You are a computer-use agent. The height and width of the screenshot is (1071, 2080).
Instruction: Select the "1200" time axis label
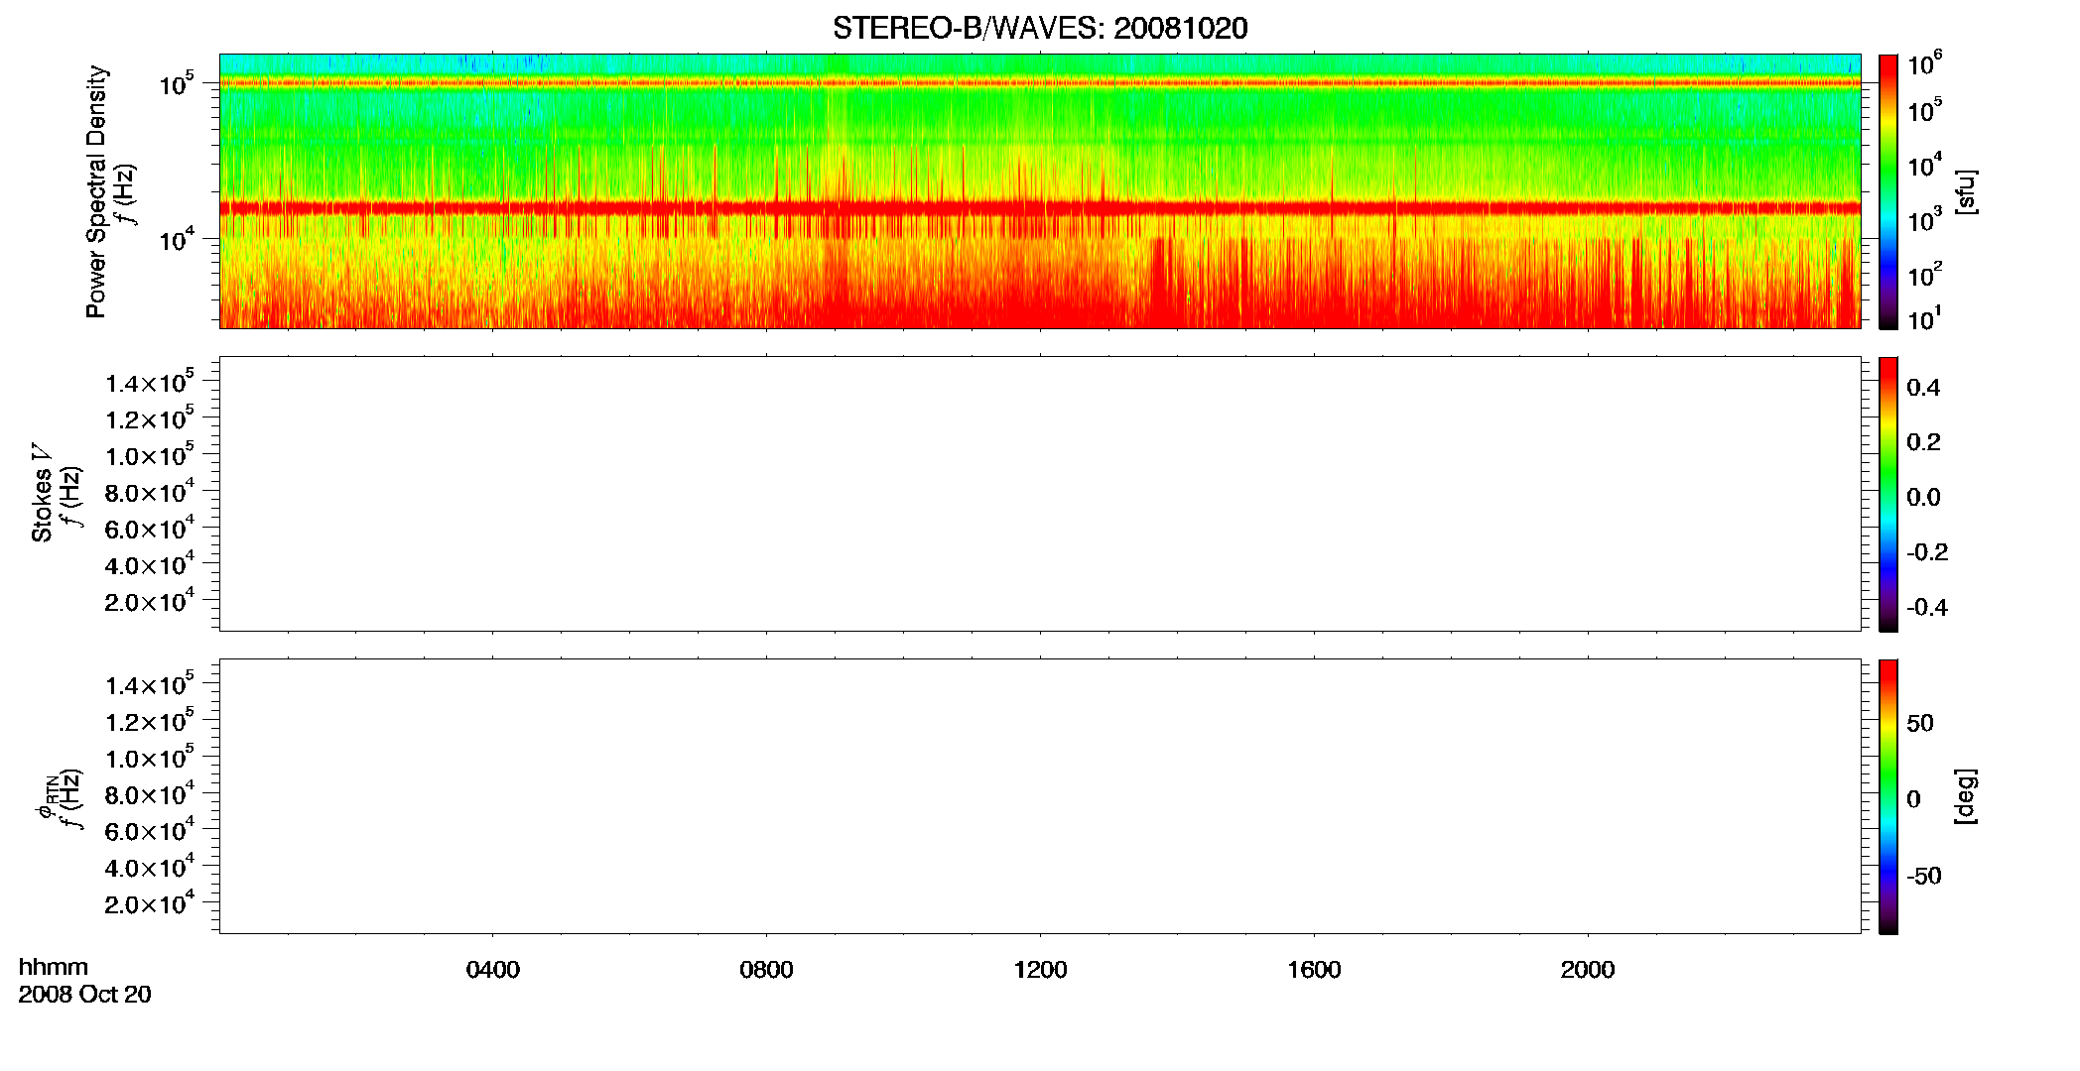pyautogui.click(x=1040, y=970)
